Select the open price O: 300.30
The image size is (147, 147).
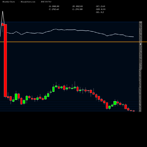(54, 6)
